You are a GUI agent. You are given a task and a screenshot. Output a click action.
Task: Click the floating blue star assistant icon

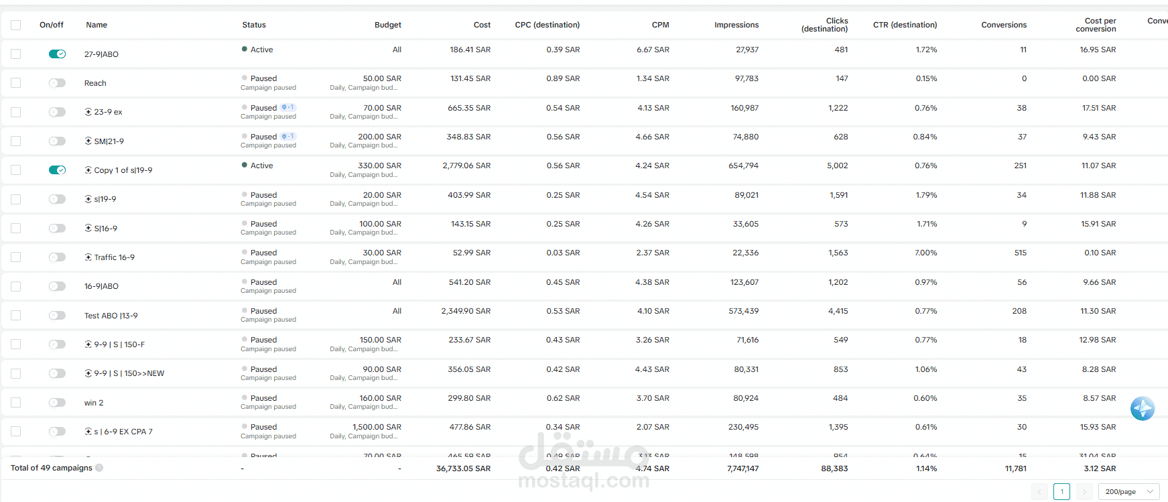[1143, 408]
